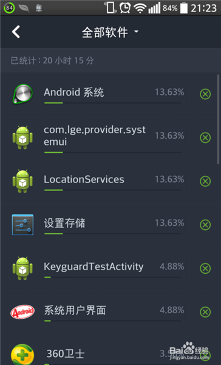Kill KeyguardTestActivity using its X button

(205, 268)
